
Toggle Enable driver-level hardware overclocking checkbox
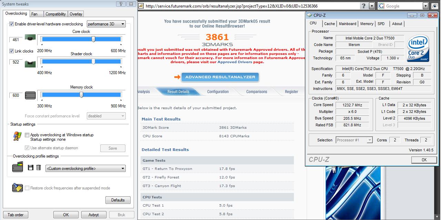pos(11,24)
